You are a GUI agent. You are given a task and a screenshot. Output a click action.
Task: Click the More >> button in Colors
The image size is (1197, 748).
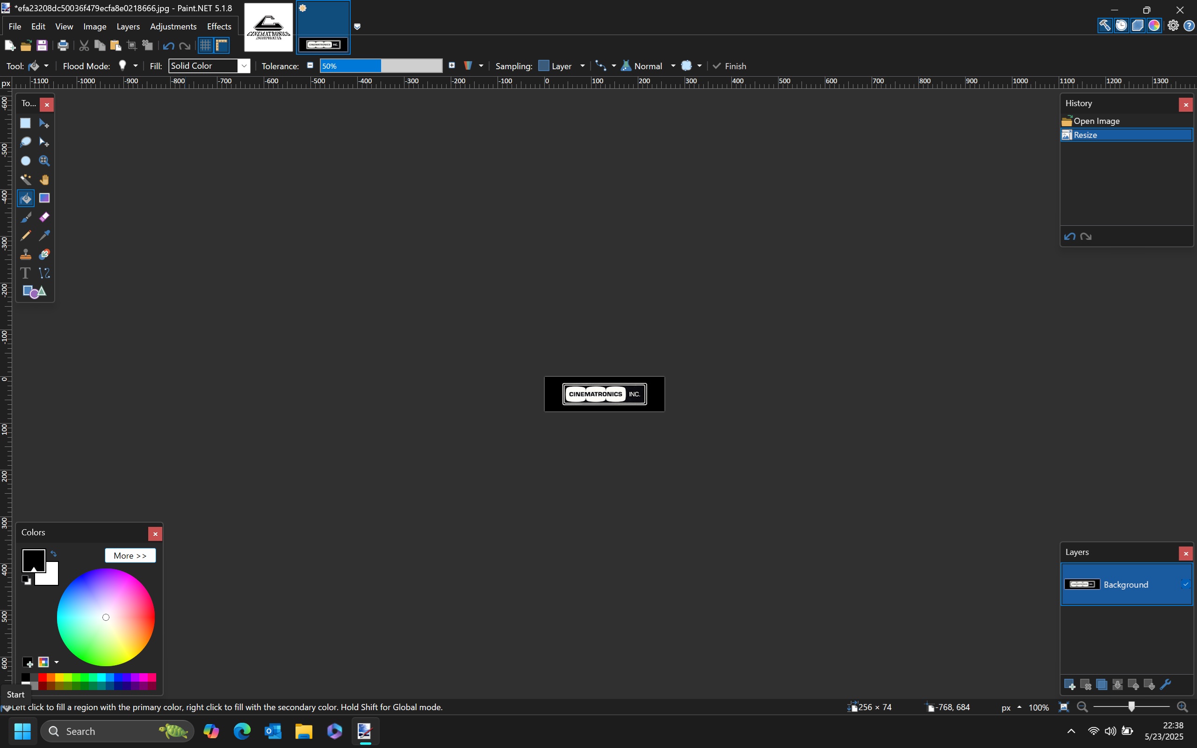130,555
